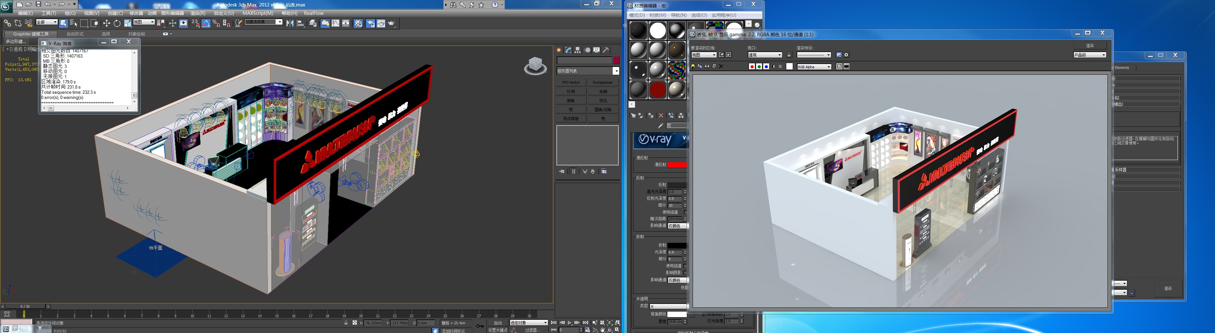This screenshot has width=1215, height=333.
Task: Open the Hierarchy panel icon
Action: 578,50
